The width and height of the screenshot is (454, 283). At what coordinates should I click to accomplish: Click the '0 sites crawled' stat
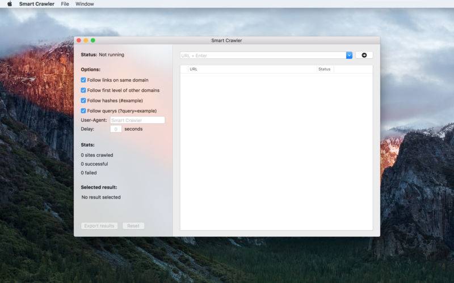(x=97, y=155)
